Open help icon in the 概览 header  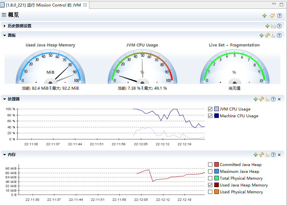(279, 16)
